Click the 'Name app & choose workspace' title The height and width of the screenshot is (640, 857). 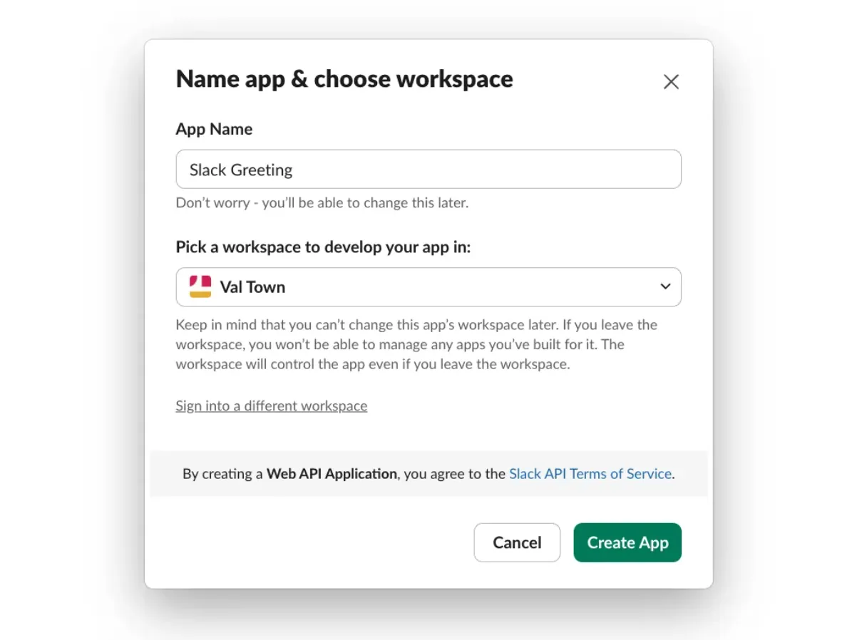(x=344, y=79)
